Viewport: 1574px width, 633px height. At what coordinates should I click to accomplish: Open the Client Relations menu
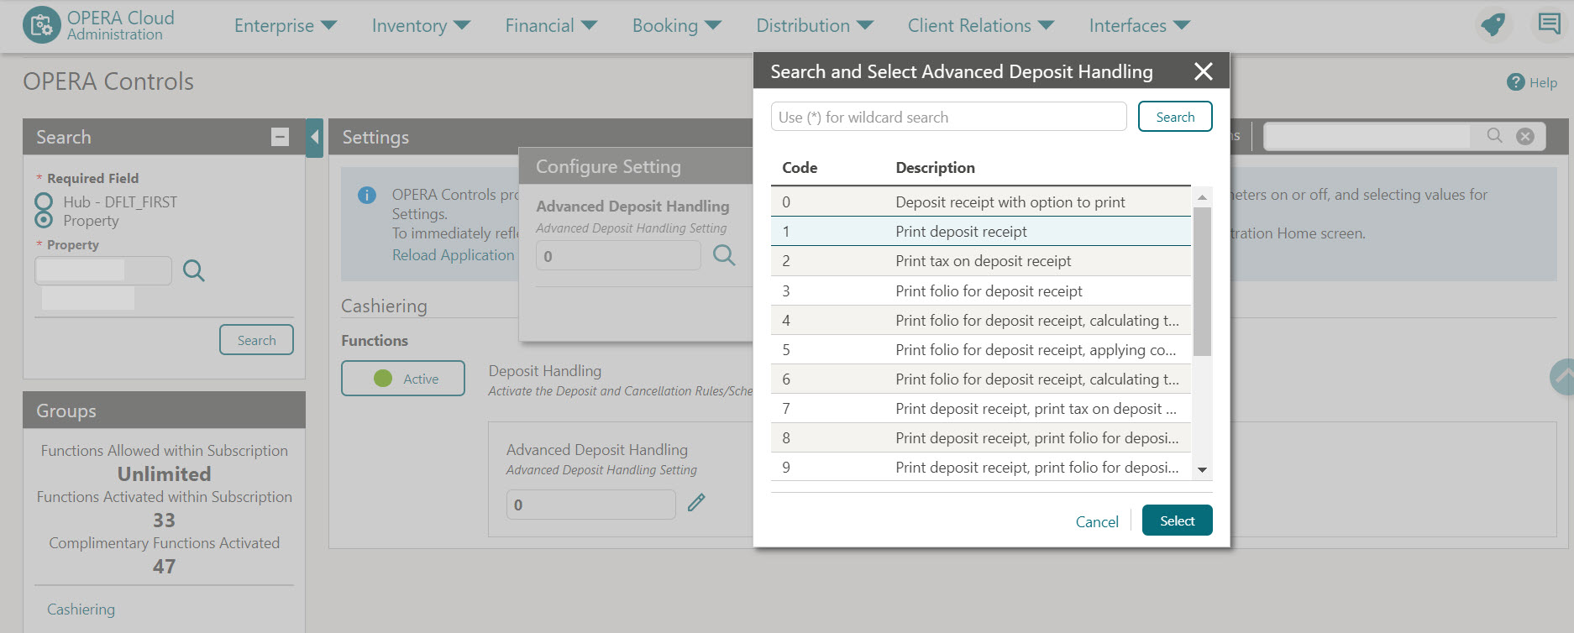pos(980,26)
